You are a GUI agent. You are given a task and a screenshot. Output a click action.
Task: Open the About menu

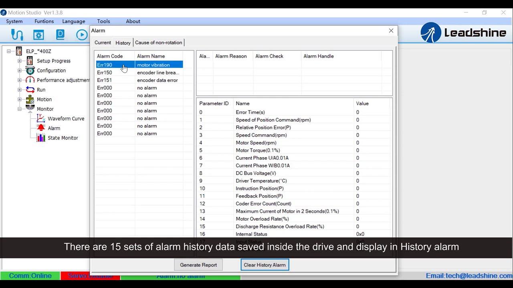tap(133, 21)
